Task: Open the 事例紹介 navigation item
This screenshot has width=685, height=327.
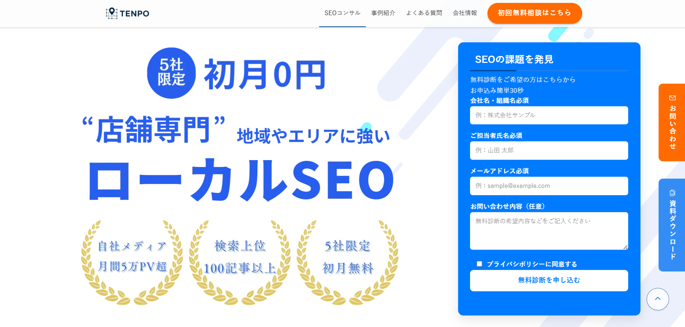Action: point(383,13)
